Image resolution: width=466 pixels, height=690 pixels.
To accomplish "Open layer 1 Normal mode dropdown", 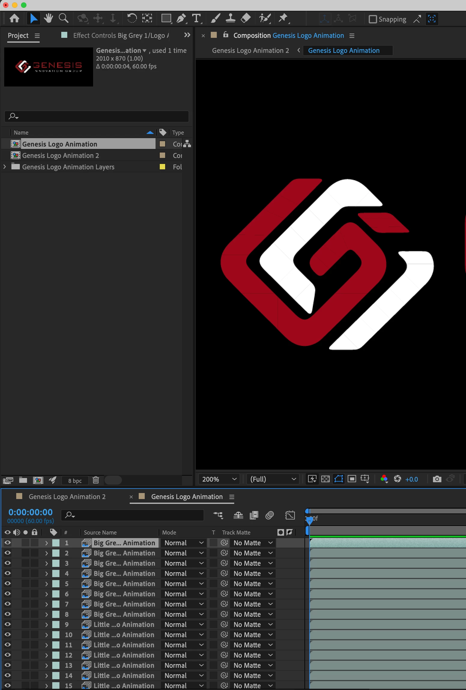I will point(184,543).
